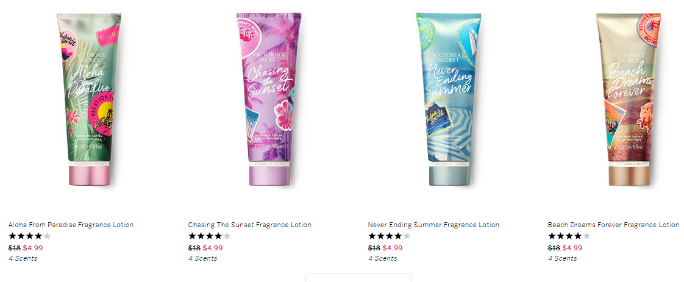Screen dimensions: 684x282
Task: Select '4 Scents' under Beach Dreams Forever
Action: point(562,258)
